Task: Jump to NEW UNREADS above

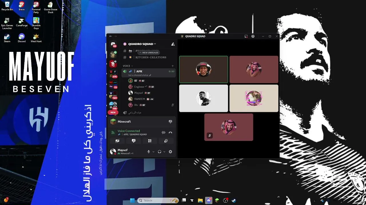Action: (149, 52)
